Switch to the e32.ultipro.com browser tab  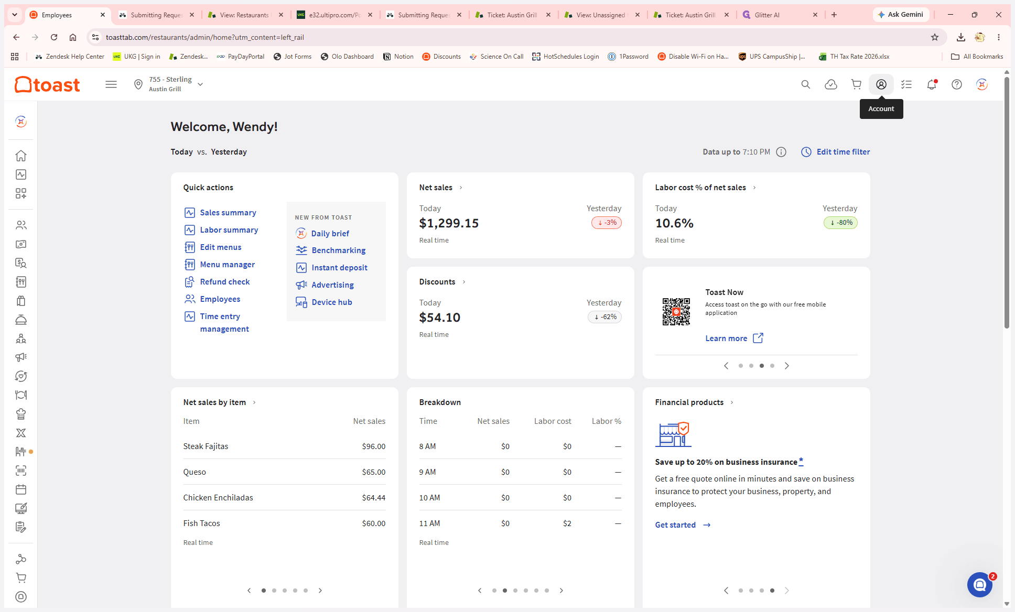coord(334,15)
